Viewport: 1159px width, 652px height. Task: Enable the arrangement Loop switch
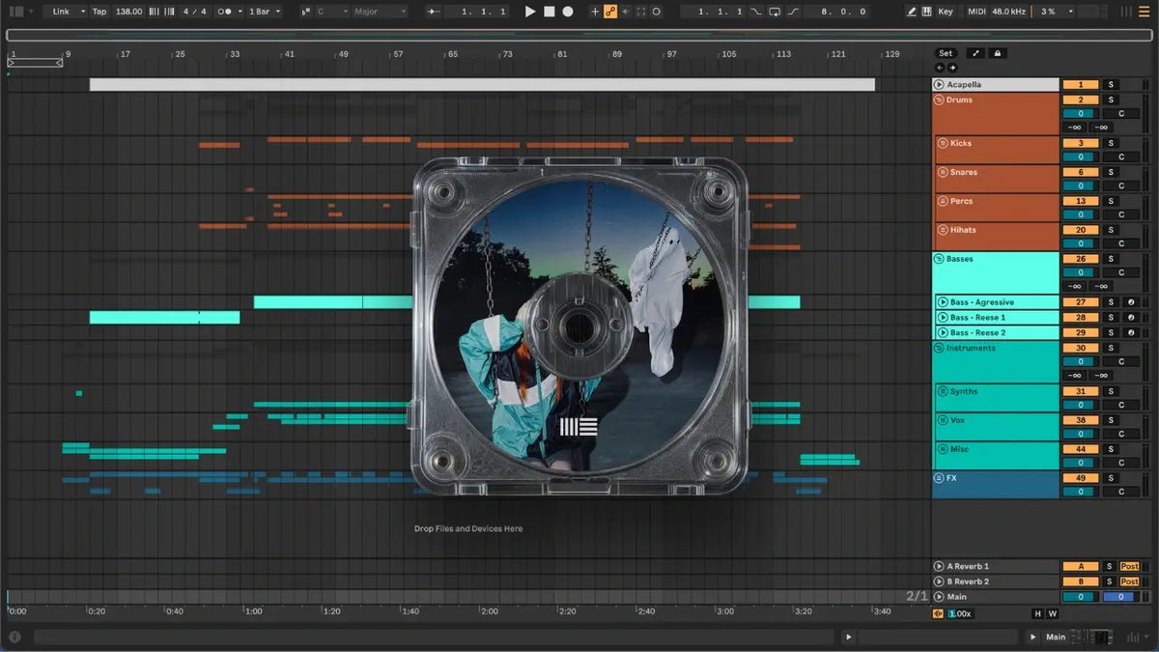tap(776, 12)
